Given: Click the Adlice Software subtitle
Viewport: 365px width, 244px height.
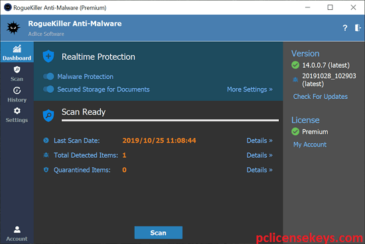Looking at the screenshot, I should click(x=46, y=34).
